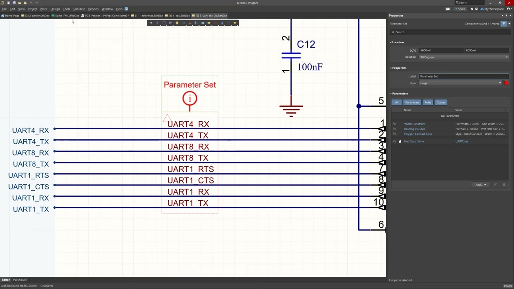Select the place wire tool icon
The height and width of the screenshot is (289, 514).
tap(183, 23)
